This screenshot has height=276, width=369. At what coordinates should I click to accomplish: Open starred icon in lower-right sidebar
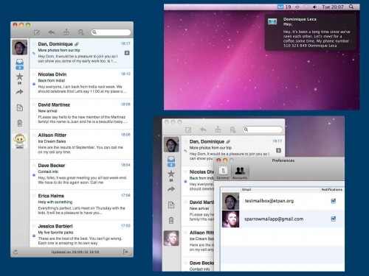[x=171, y=174]
